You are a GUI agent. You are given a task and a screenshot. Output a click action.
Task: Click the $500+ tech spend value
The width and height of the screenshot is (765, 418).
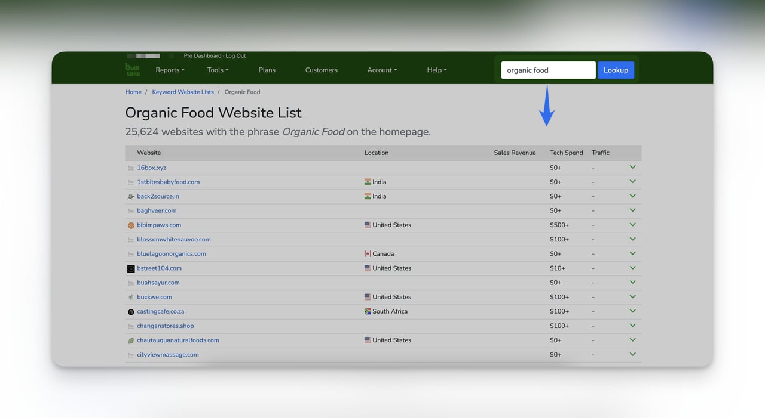pos(559,225)
